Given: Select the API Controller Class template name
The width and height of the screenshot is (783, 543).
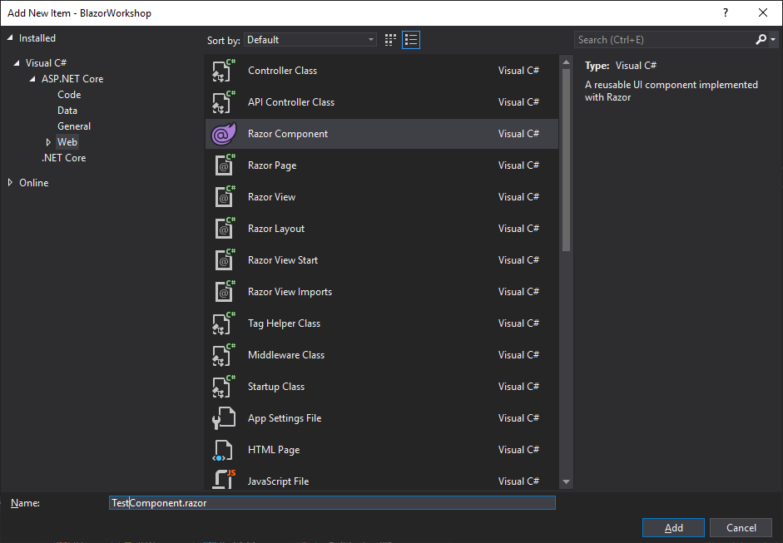Looking at the screenshot, I should [x=291, y=101].
